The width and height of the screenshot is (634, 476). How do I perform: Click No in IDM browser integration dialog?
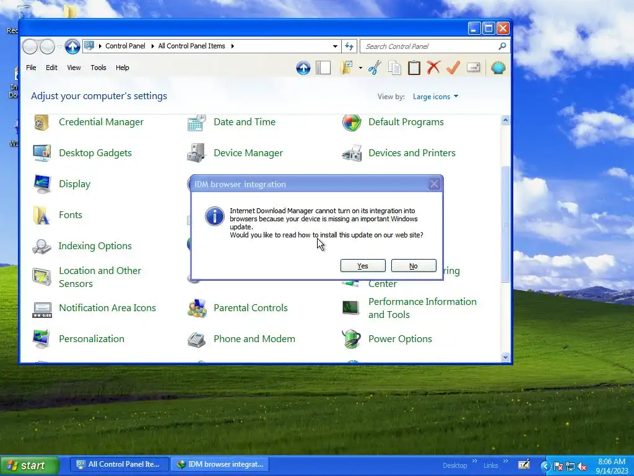click(414, 266)
